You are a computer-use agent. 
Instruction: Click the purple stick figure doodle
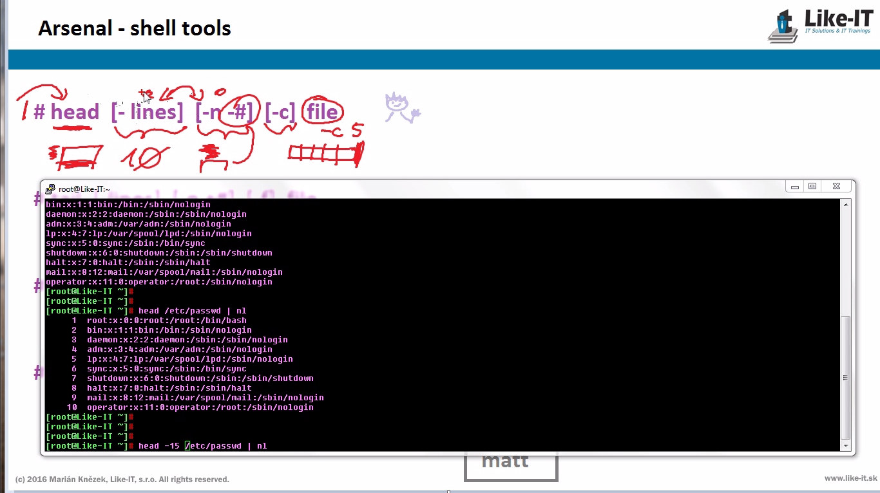(x=399, y=107)
